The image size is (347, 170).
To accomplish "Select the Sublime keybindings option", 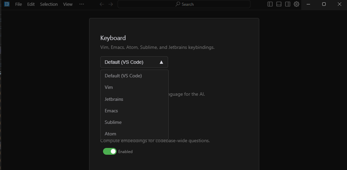I will click(113, 122).
